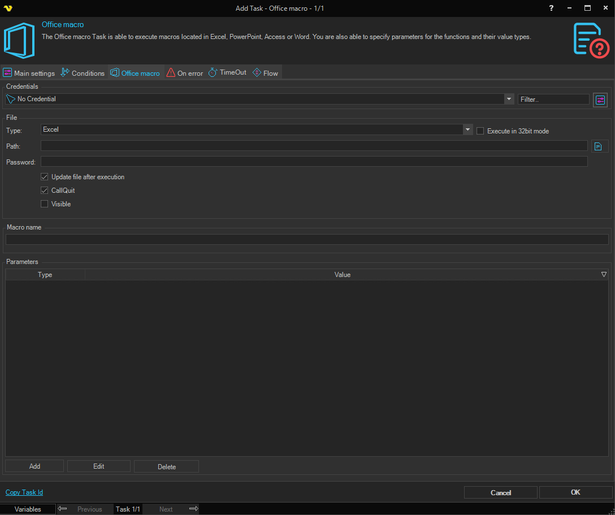The height and width of the screenshot is (515, 615).
Task: Click the question mark help button in title bar
Action: point(551,8)
